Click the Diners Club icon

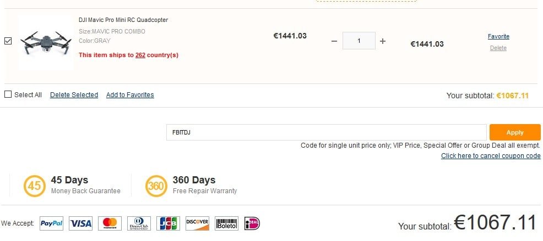tap(139, 223)
